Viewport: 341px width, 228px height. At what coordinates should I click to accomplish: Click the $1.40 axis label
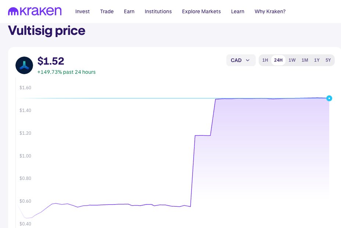(25, 111)
